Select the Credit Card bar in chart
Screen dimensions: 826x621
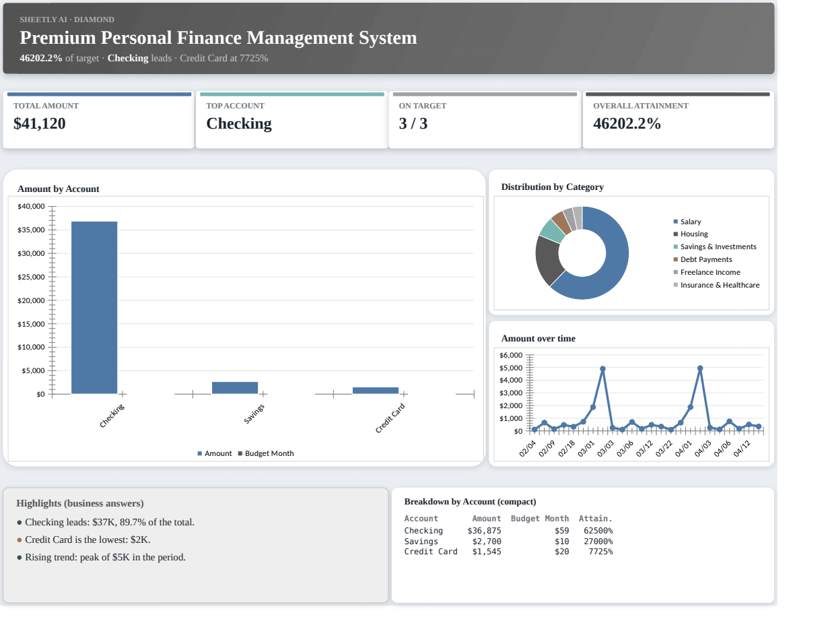click(x=376, y=391)
